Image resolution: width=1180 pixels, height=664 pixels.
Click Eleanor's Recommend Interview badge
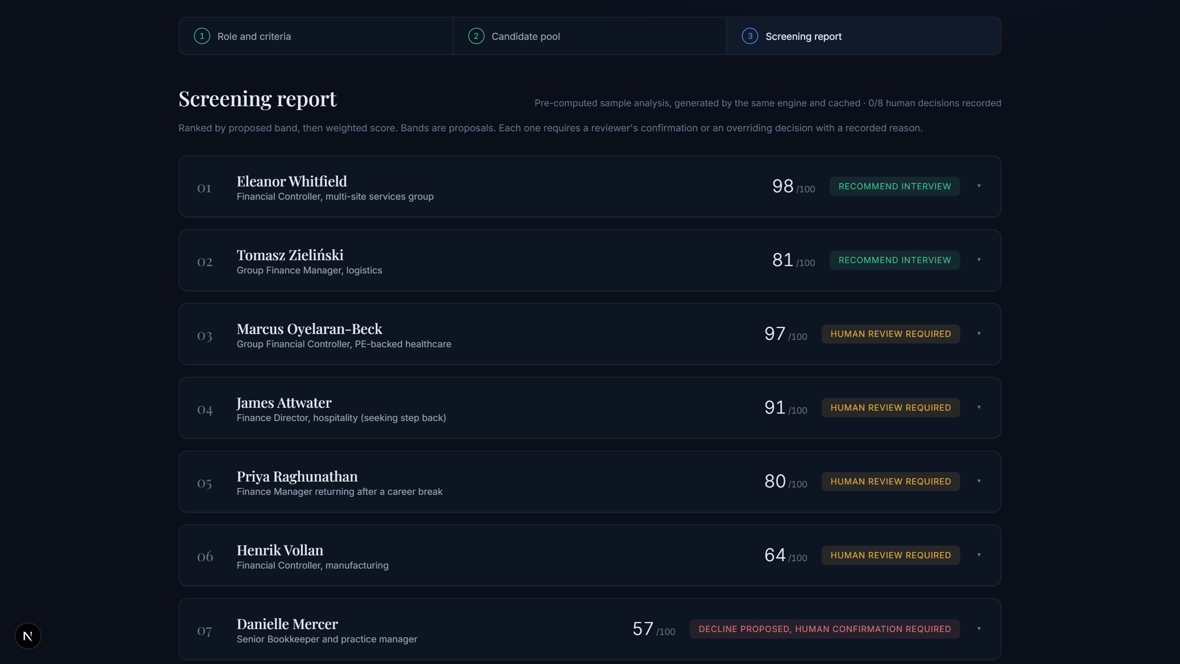pyautogui.click(x=894, y=186)
